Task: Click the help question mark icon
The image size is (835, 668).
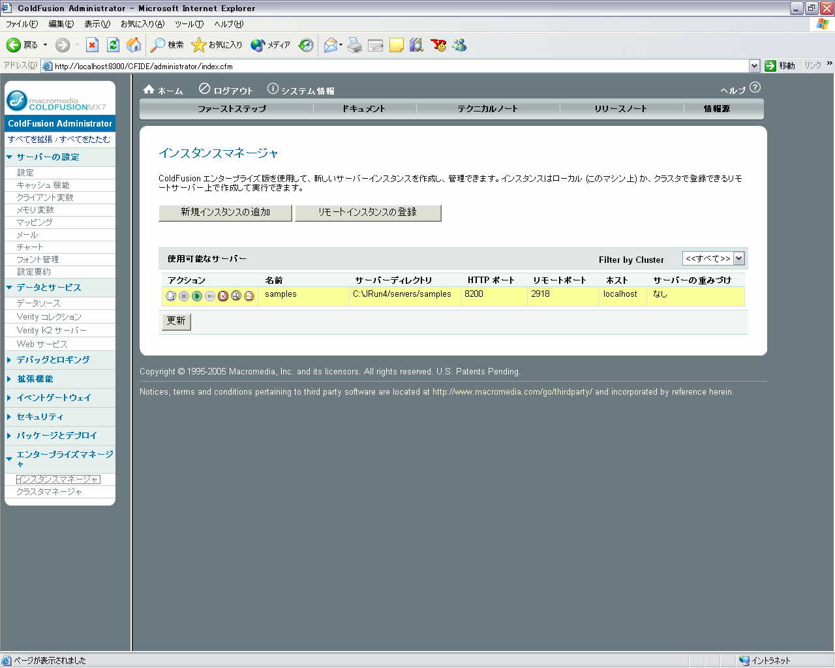Action: (755, 87)
